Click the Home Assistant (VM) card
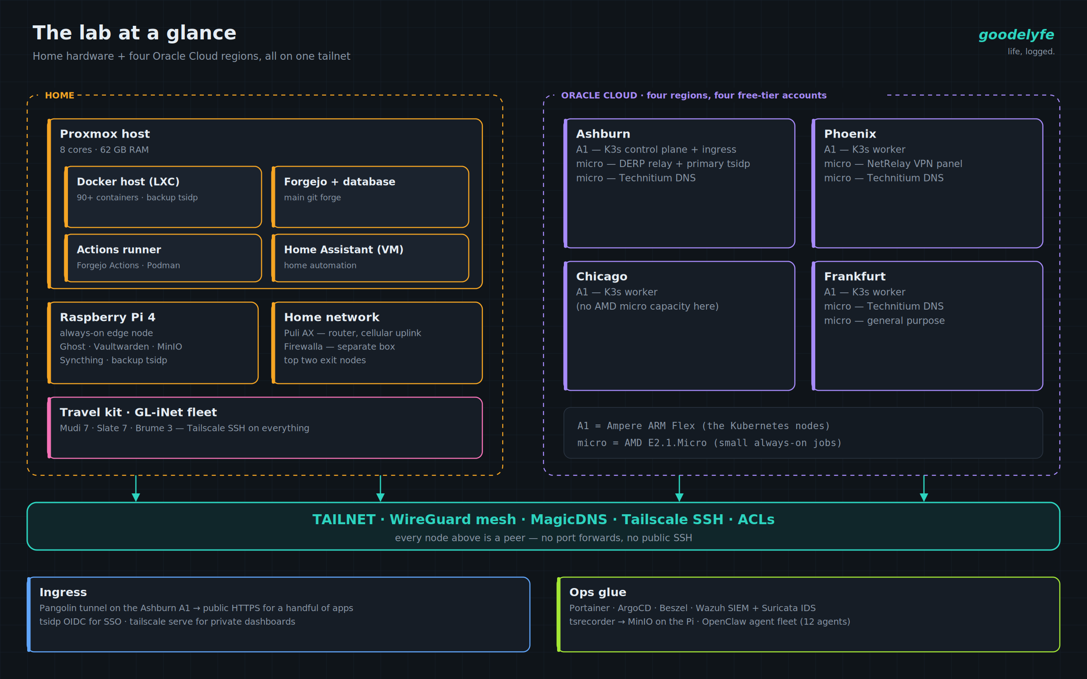 click(x=370, y=258)
